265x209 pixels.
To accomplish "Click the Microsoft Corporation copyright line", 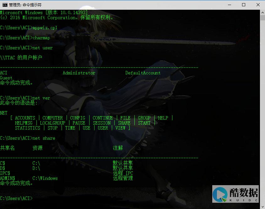I will 57,17.
